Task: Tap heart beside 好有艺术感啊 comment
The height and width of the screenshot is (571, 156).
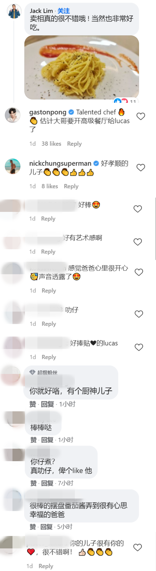Action: [138, 242]
